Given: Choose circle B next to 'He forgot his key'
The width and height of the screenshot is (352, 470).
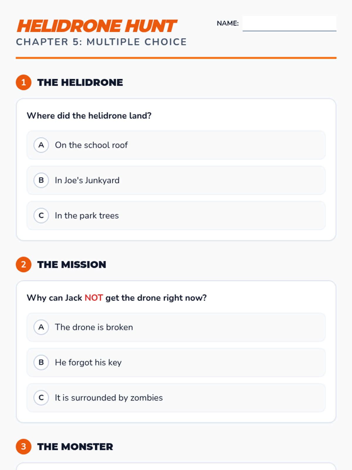Looking at the screenshot, I should pos(41,362).
